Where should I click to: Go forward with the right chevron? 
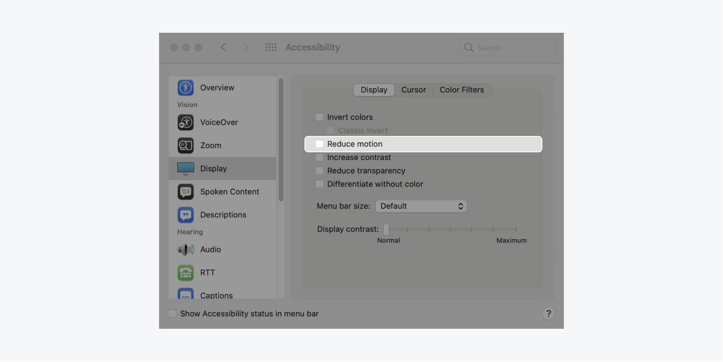point(246,47)
